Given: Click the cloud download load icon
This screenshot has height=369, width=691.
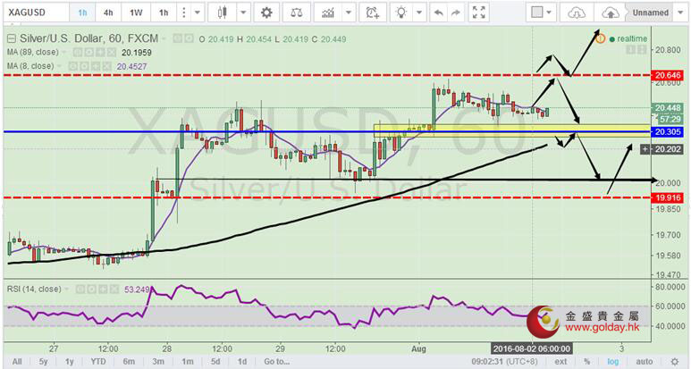Looking at the screenshot, I should 577,13.
